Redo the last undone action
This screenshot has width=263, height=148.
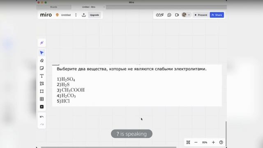(42, 125)
